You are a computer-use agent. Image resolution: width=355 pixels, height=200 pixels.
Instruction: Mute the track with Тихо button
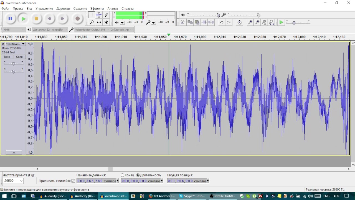[7, 57]
